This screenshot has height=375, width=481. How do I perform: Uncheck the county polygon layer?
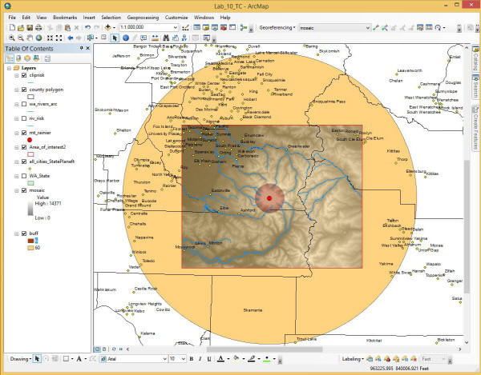point(24,90)
